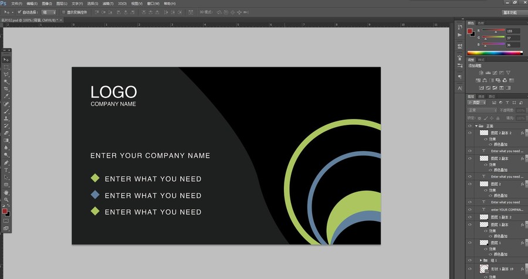The height and width of the screenshot is (279, 528).
Task: Select the Gradient tool
Action: tap(6, 140)
